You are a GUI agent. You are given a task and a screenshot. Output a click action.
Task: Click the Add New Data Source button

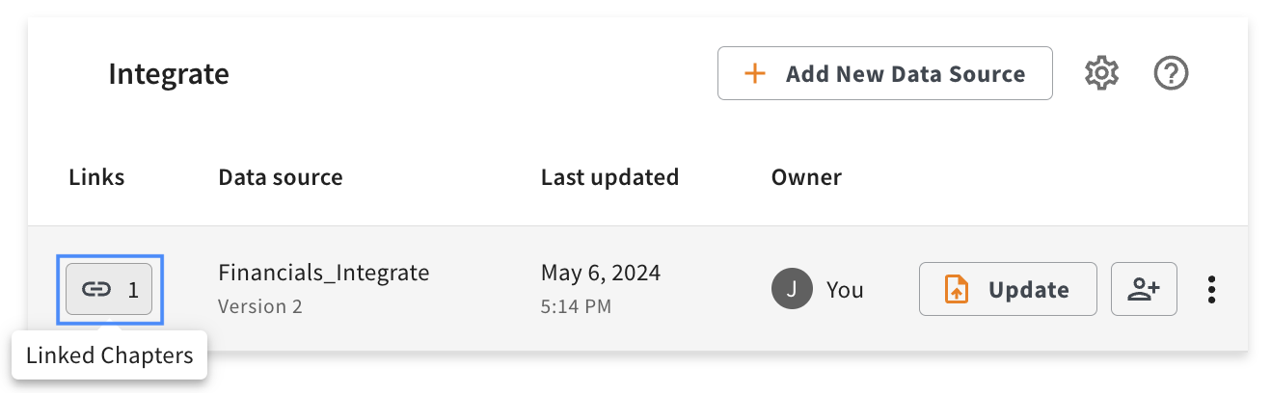tap(884, 73)
